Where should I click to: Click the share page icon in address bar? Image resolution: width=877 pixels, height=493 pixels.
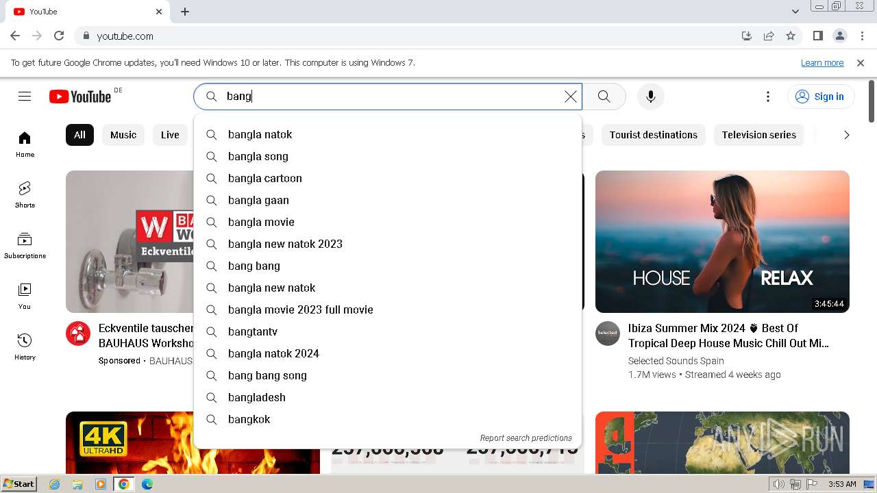pos(769,36)
